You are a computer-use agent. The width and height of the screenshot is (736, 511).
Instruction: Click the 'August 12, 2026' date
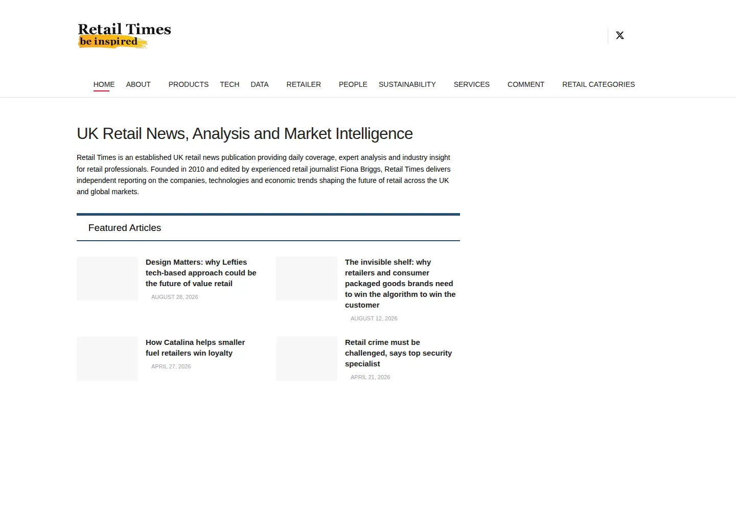point(374,318)
